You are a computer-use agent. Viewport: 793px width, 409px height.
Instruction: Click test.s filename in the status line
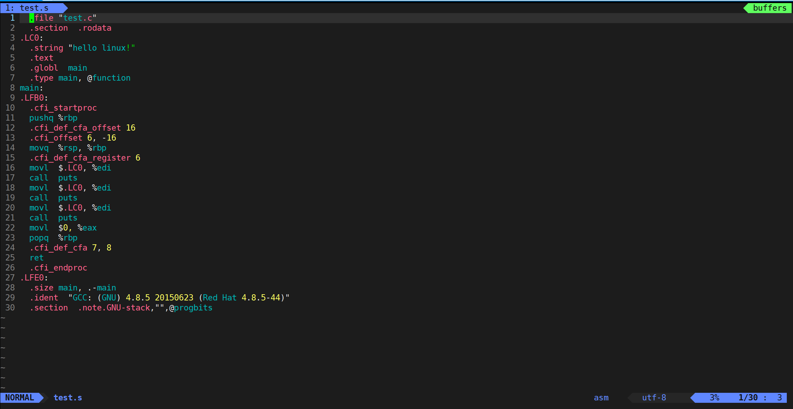[x=68, y=398]
